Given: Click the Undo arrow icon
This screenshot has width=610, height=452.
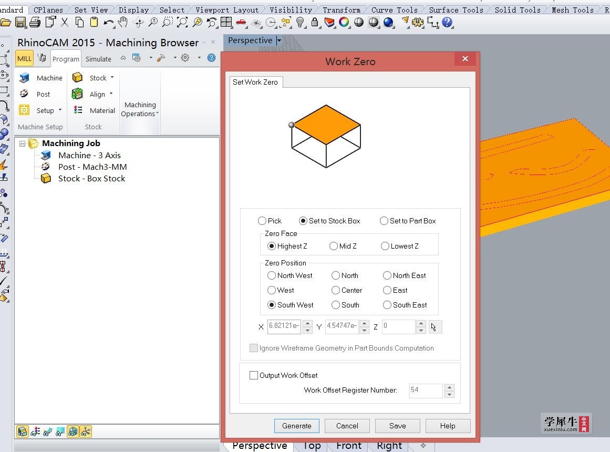Looking at the screenshot, I should point(109,23).
